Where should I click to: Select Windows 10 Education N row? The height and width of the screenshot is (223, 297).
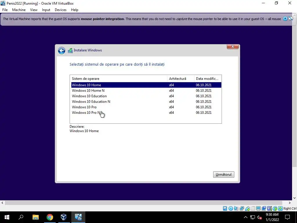tap(146, 101)
